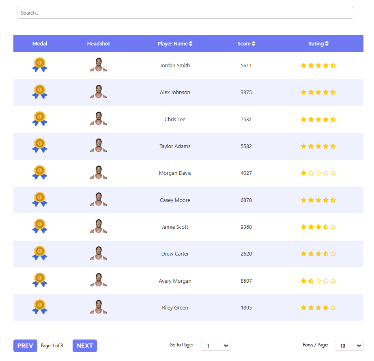Viewport: 374px width, 361px height.
Task: Click the score 5611
Action: (246, 66)
